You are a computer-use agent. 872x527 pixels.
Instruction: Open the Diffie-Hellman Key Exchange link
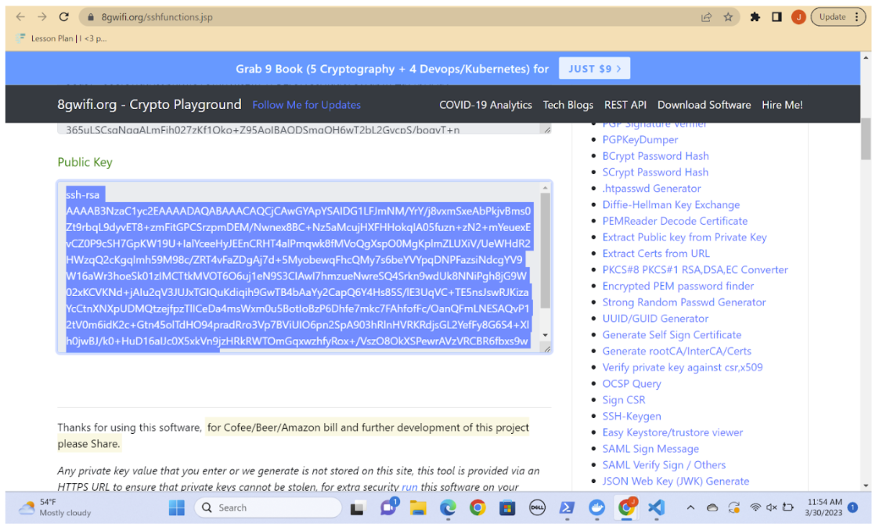671,205
